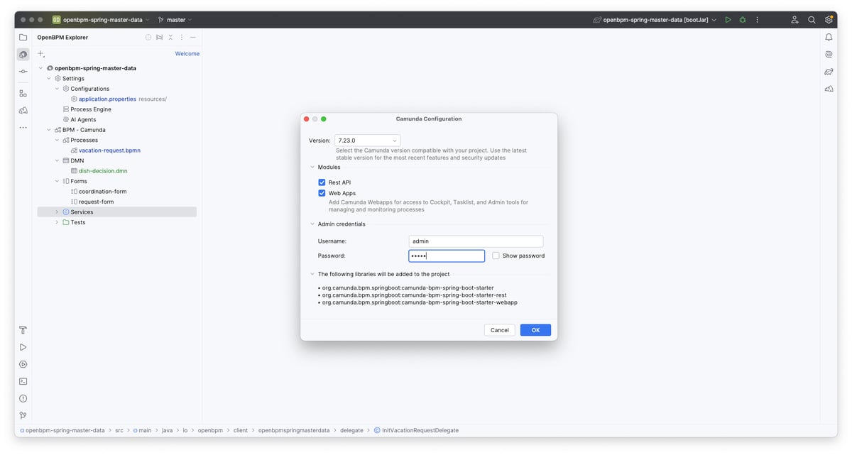Open the Terminal tool window
The image size is (852, 455).
click(x=23, y=381)
